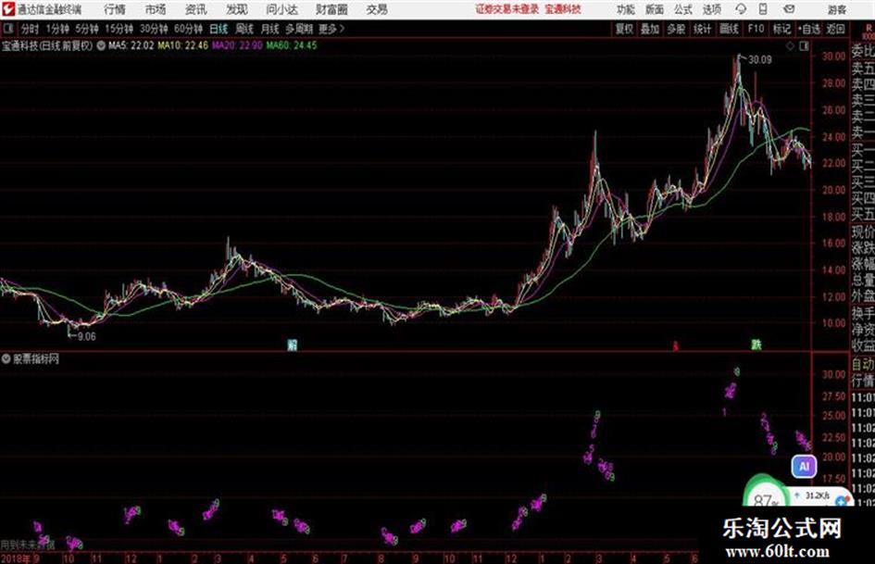Open the 发现 menu
The height and width of the screenshot is (564, 875).
[x=237, y=9]
